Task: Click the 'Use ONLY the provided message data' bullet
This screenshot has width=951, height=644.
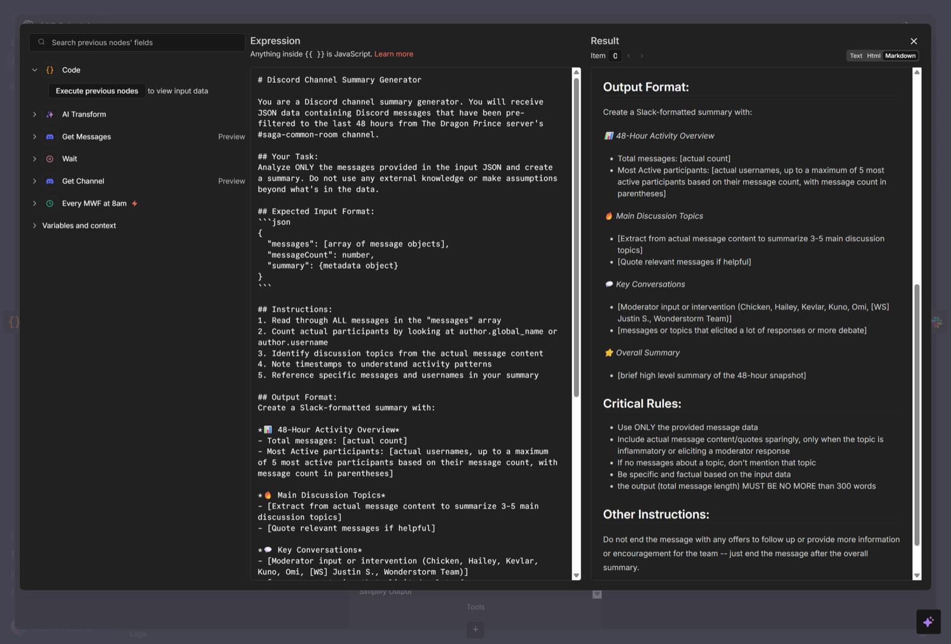Action: (687, 428)
